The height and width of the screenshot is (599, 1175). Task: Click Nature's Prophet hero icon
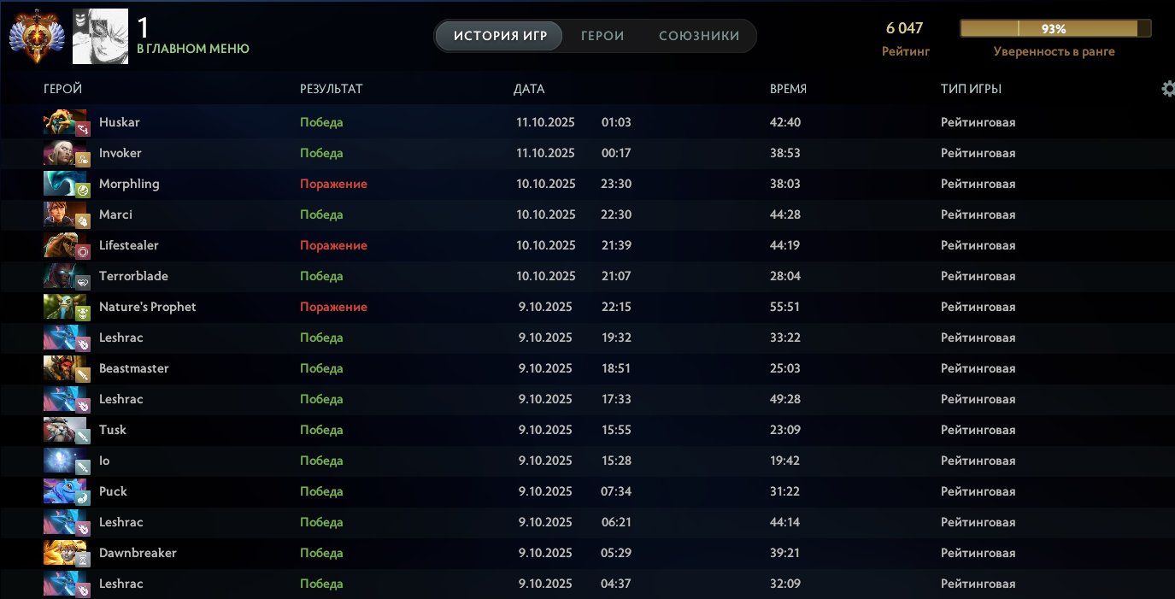[66, 307]
